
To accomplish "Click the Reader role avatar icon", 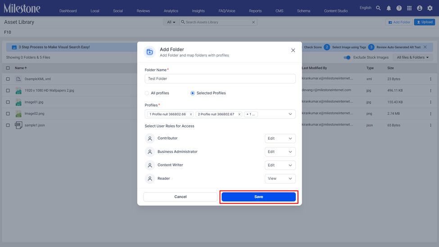I will point(150,178).
